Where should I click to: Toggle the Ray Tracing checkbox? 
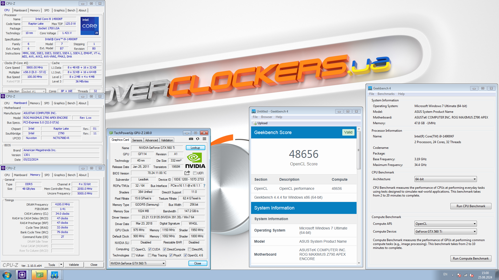150,255
